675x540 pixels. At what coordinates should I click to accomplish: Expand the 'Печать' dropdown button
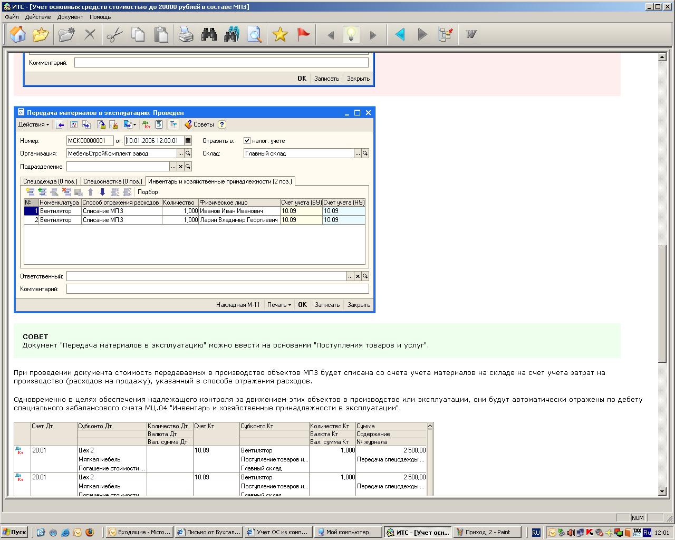[279, 305]
